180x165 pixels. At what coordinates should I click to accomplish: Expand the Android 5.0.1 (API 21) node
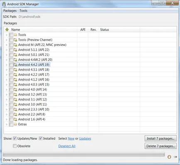[7, 55]
